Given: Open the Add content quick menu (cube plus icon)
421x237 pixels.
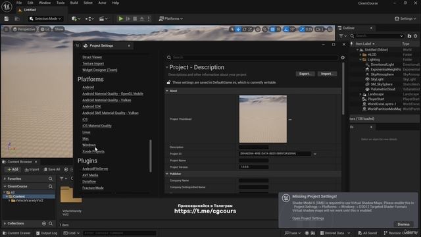Looking at the screenshot, I should (x=76, y=18).
